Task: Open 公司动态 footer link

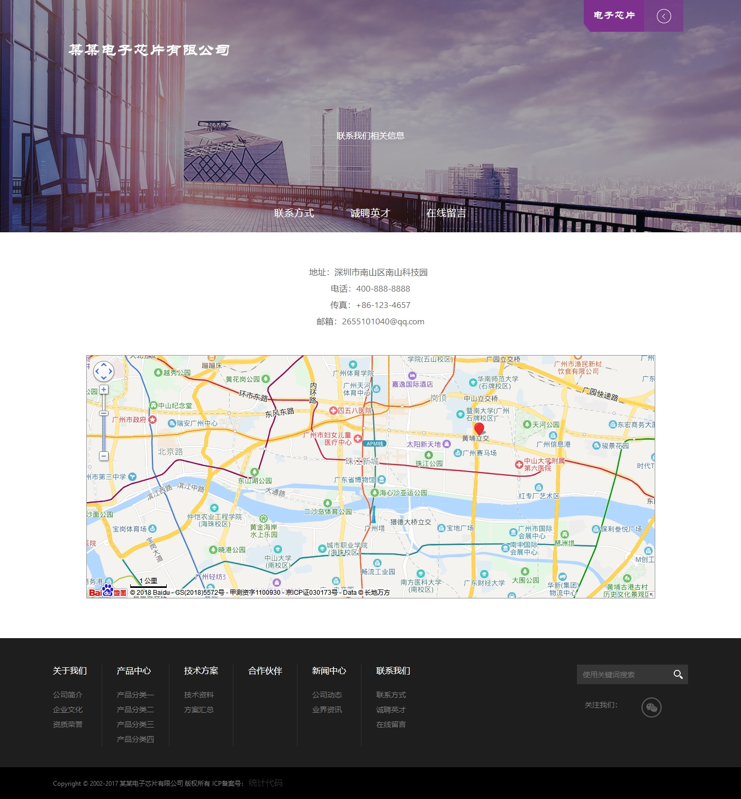Action: (x=327, y=695)
